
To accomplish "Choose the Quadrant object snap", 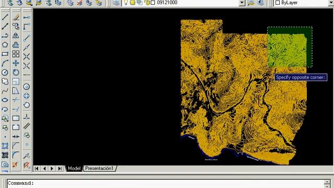I will click(27, 96).
